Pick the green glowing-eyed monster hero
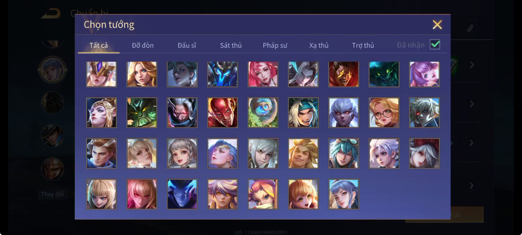The image size is (522, 235). 384,74
